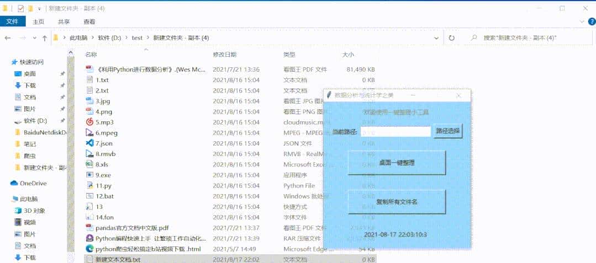Click the Forward navigation arrow

pyautogui.click(x=23, y=38)
